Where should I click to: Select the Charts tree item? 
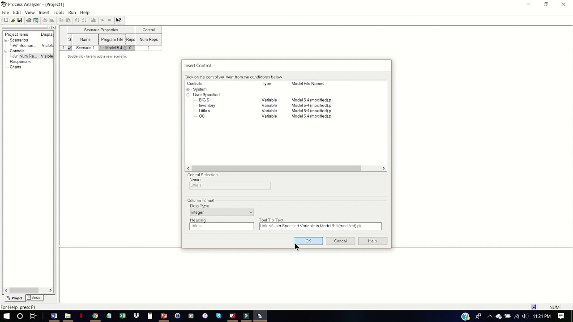(x=15, y=67)
